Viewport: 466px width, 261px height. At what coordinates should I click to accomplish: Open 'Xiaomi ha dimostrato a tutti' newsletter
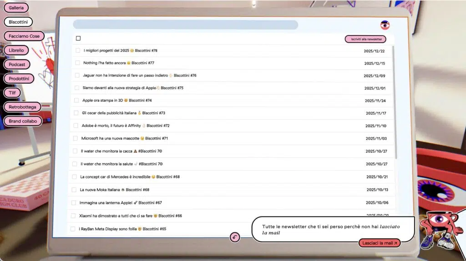point(131,216)
